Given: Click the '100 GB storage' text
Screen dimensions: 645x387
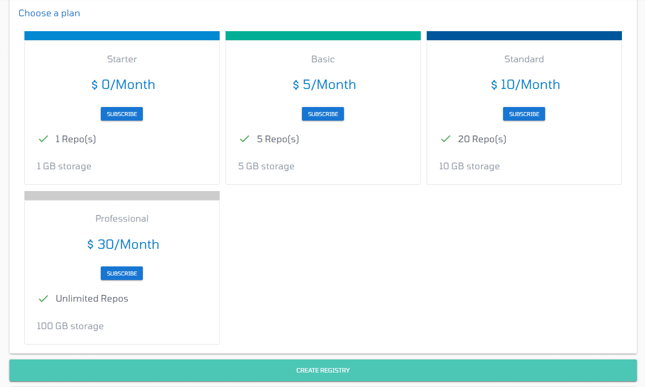Looking at the screenshot, I should click(70, 326).
